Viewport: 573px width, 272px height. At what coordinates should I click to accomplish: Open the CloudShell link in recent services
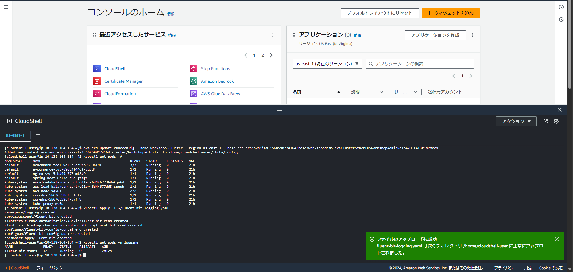[115, 69]
